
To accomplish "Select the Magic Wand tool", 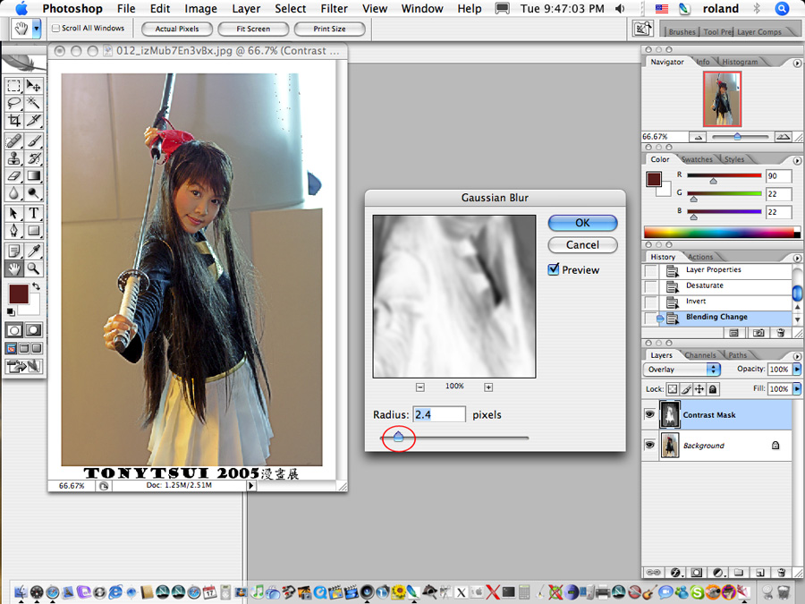I will tap(34, 103).
